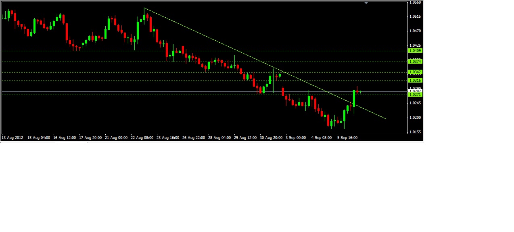The height and width of the screenshot is (232, 514).
Task: Click the 1.0271 green price label
Action: pos(415,95)
